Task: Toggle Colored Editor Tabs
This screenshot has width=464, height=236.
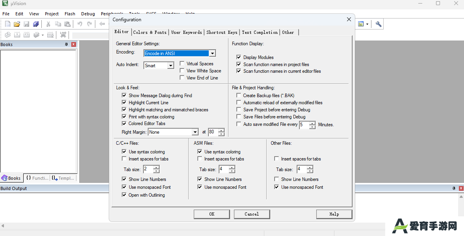Action: [x=124, y=124]
